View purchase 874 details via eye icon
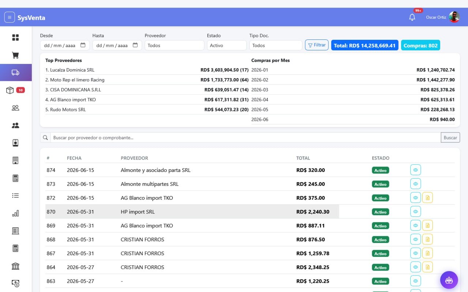Viewport: 468px width, 292px height. pyautogui.click(x=415, y=170)
